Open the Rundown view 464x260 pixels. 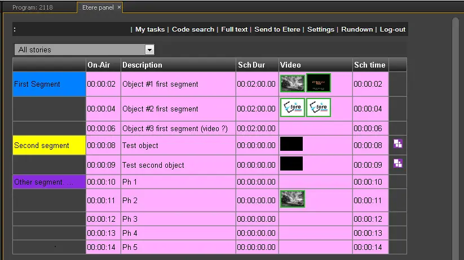click(357, 29)
